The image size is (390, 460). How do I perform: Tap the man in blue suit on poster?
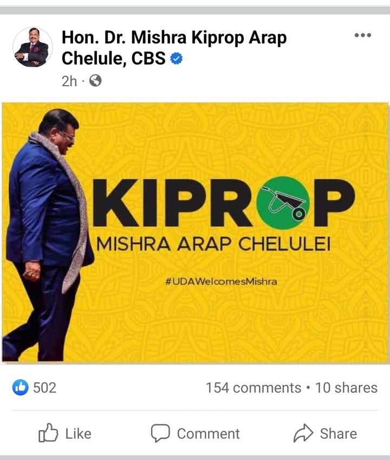pos(47,235)
